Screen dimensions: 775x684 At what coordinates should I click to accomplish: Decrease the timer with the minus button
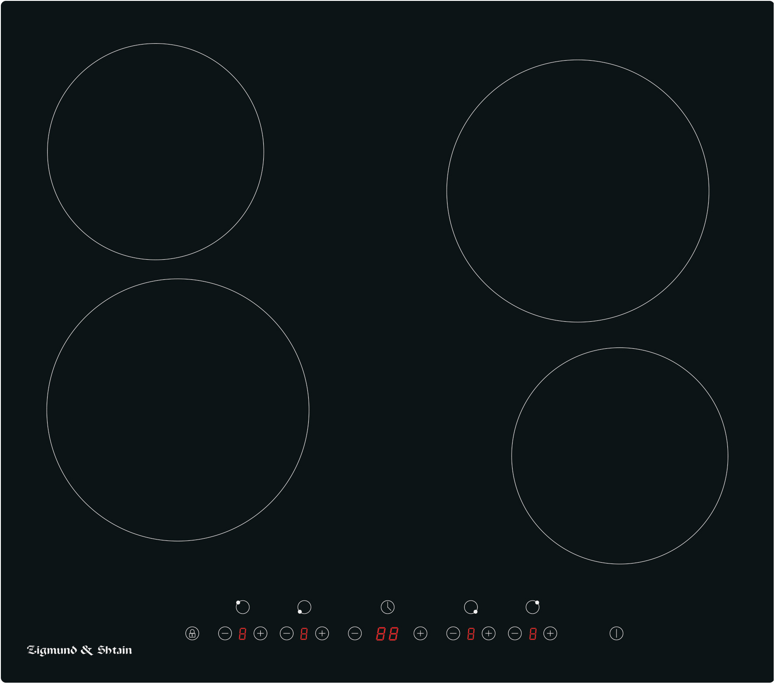coord(355,633)
